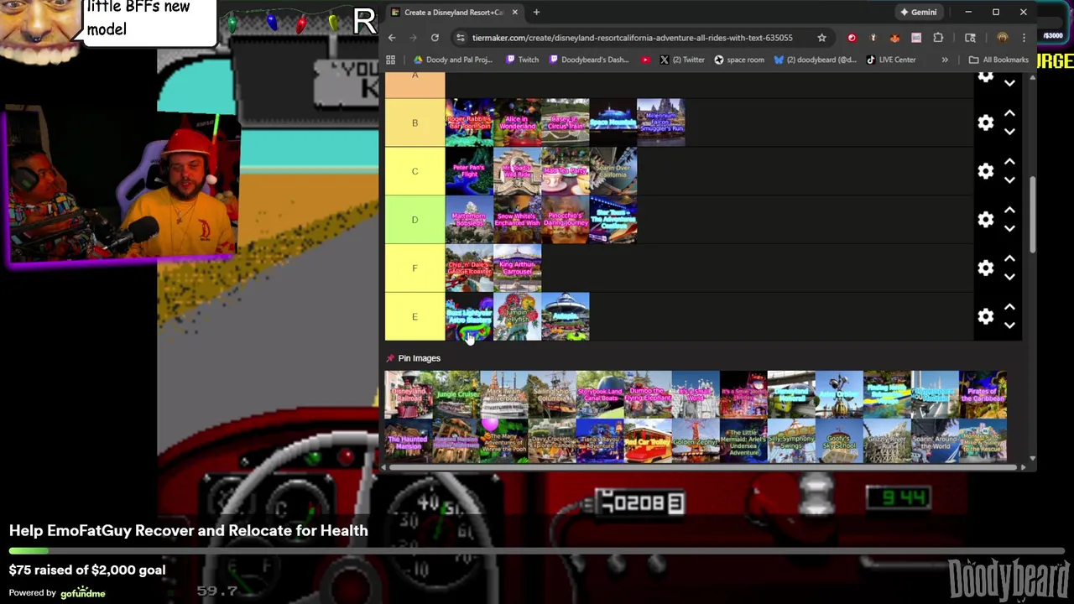The height and width of the screenshot is (604, 1074).
Task: Open settings gear for tier D
Action: 986,220
